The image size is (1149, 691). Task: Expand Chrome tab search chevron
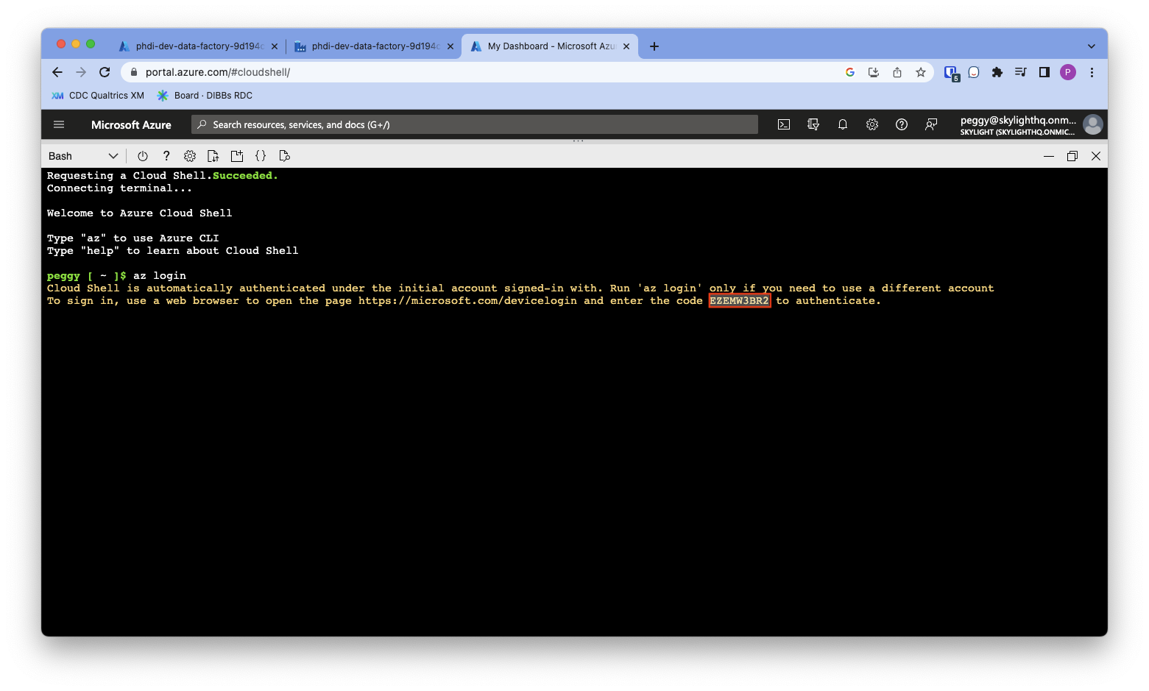(x=1092, y=46)
